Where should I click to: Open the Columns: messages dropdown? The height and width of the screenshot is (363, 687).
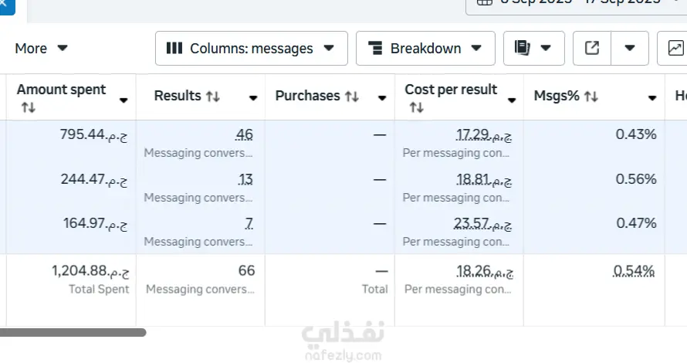click(251, 48)
